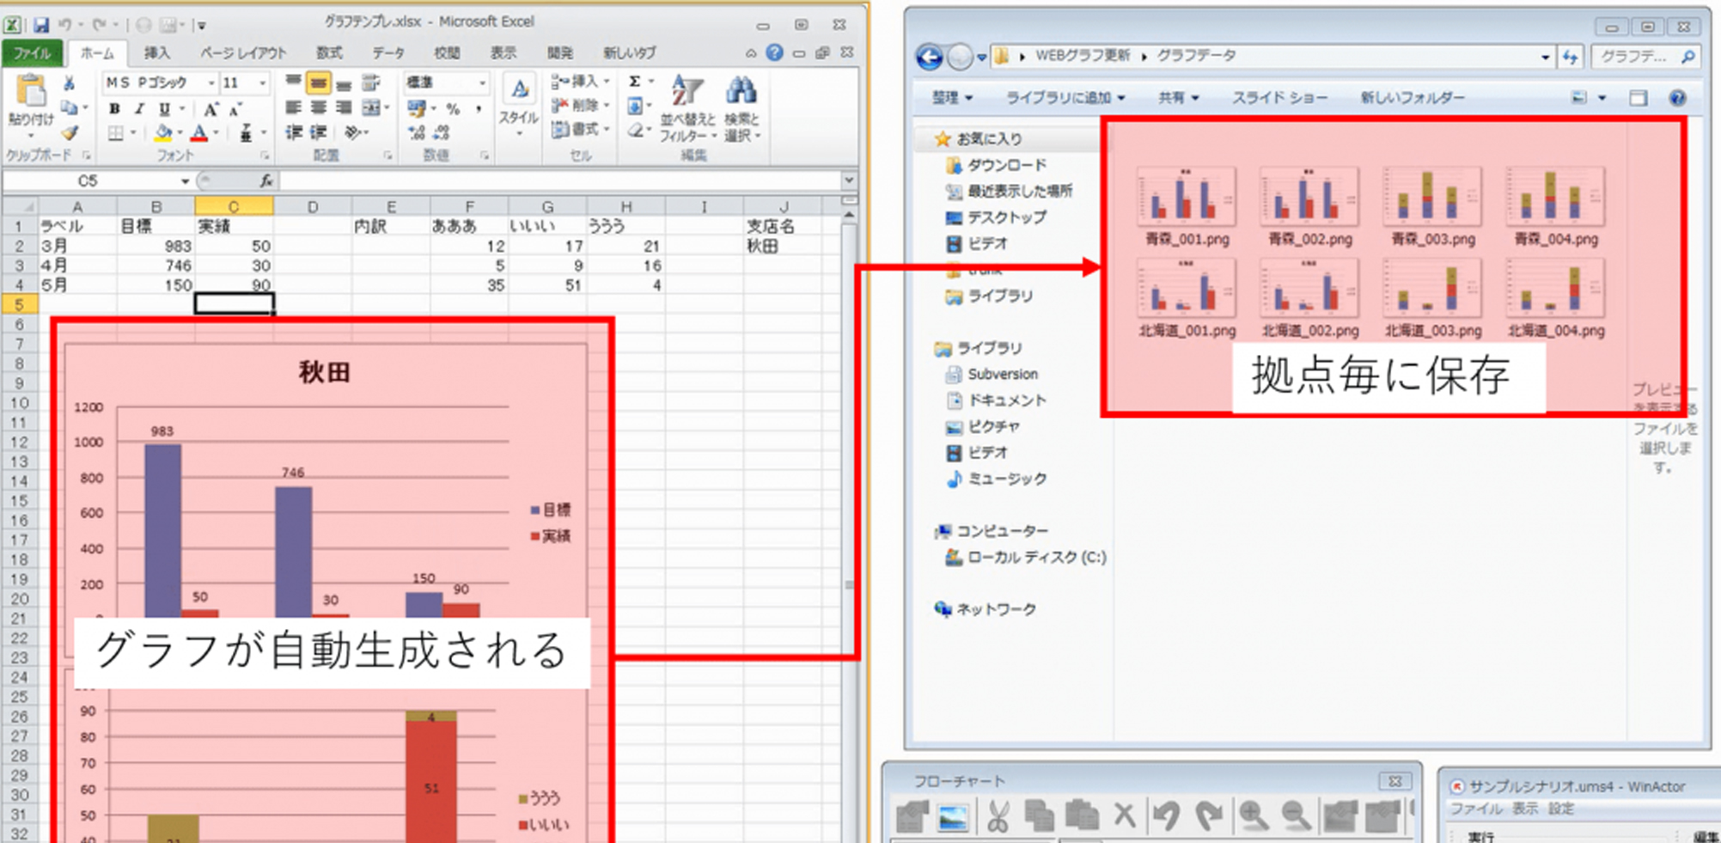
Task: Click the undo arrow in フローチャート toolbar
Action: tap(1166, 816)
